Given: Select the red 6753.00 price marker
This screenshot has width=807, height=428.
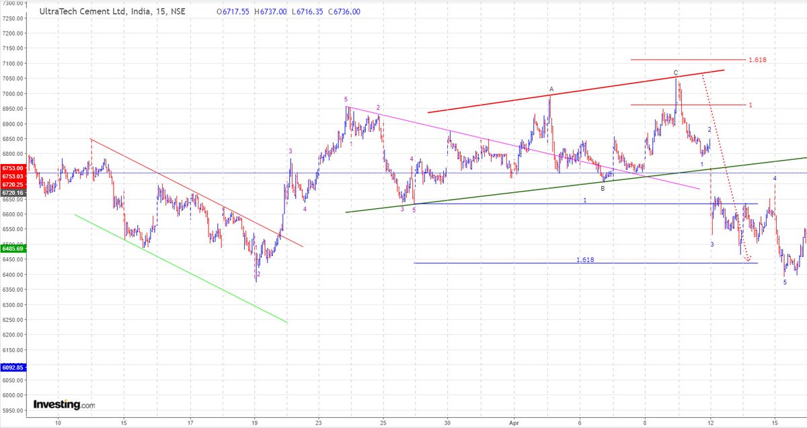Looking at the screenshot, I should pos(13,168).
